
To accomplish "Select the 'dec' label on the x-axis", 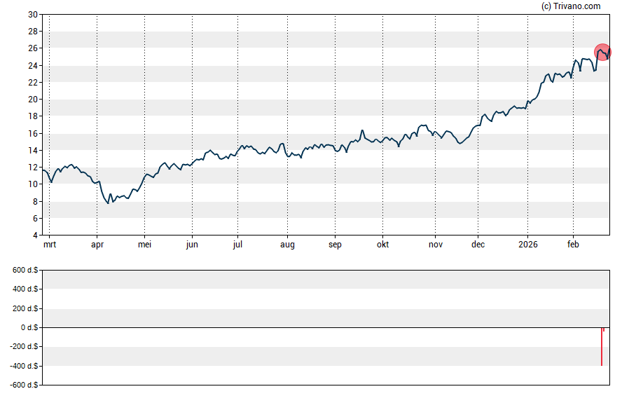I will point(478,245).
